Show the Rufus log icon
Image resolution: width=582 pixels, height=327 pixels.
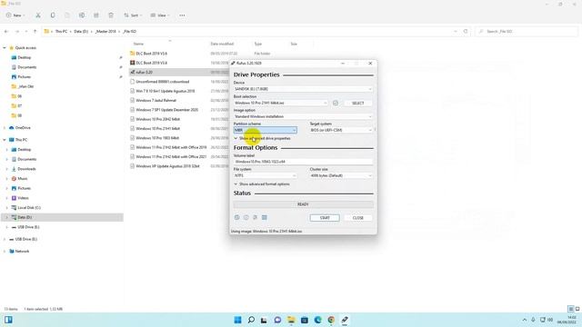tap(265, 218)
